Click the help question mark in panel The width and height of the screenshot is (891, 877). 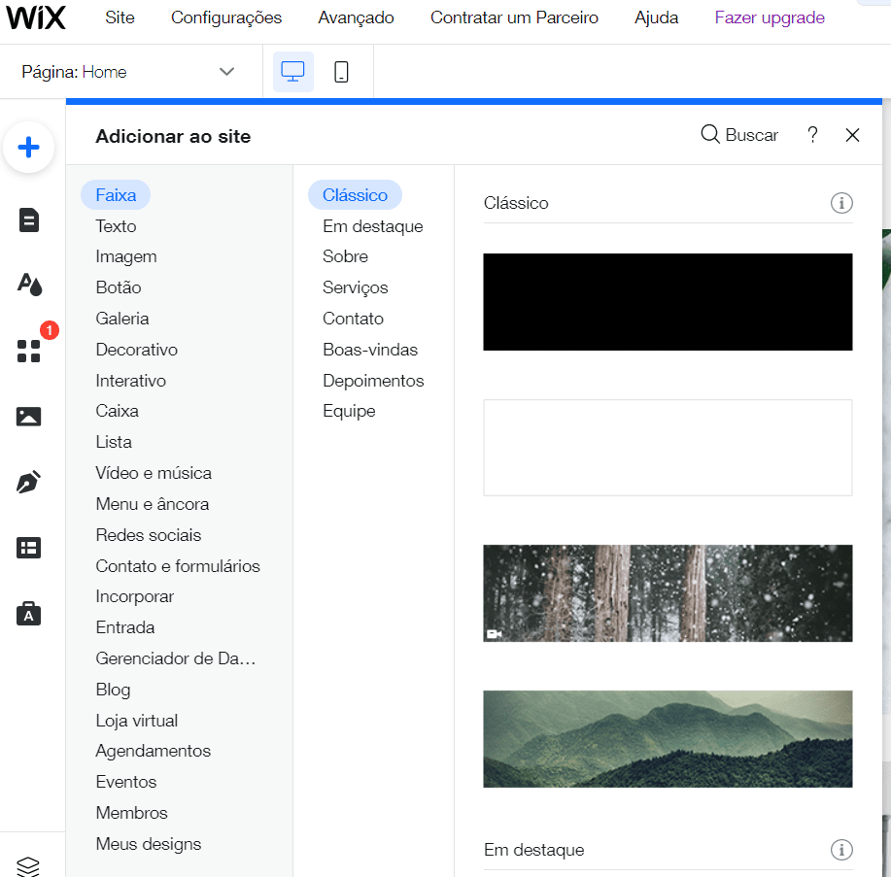click(812, 135)
